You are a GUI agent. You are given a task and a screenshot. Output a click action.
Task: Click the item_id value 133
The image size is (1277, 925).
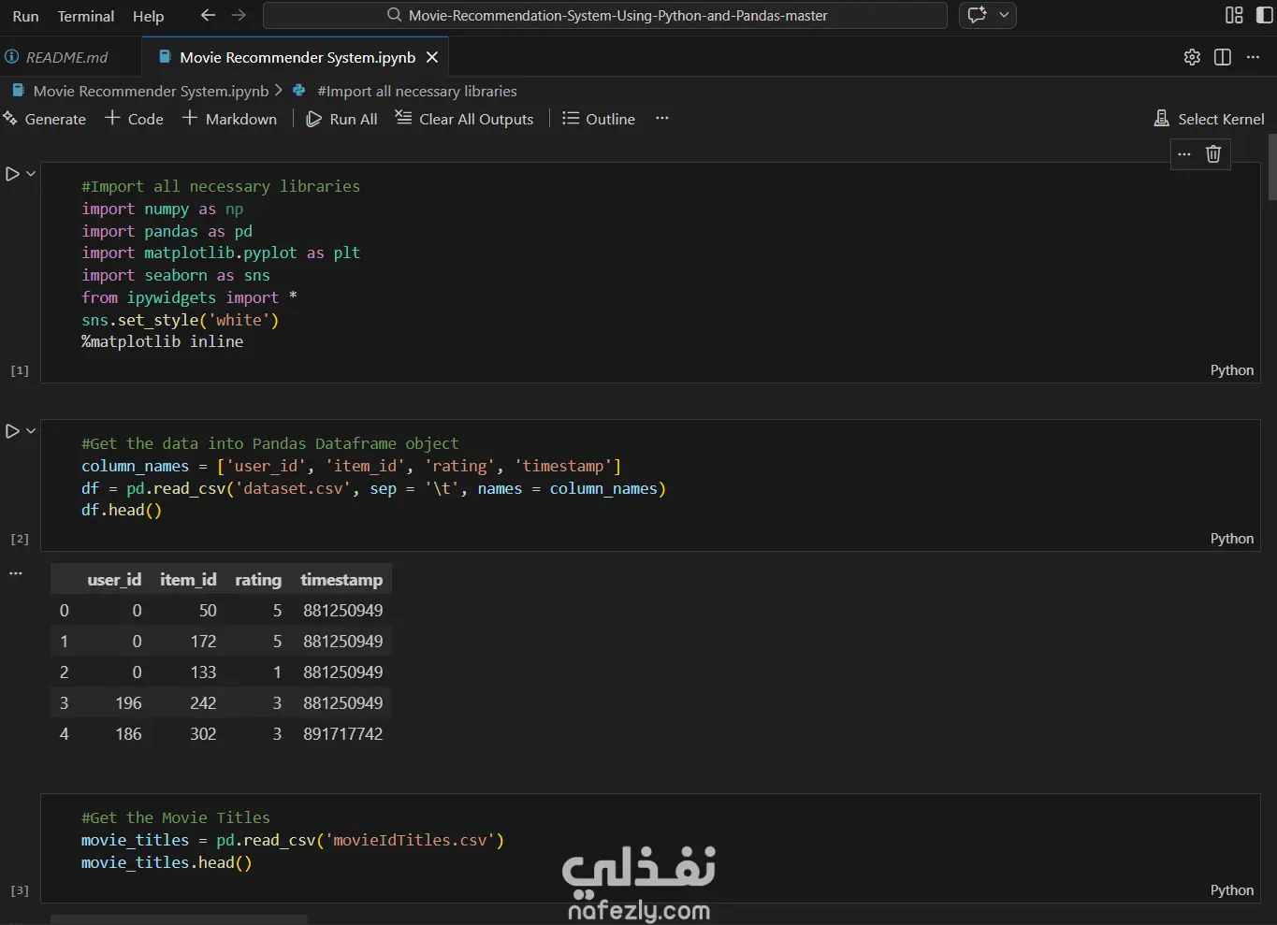tap(203, 672)
